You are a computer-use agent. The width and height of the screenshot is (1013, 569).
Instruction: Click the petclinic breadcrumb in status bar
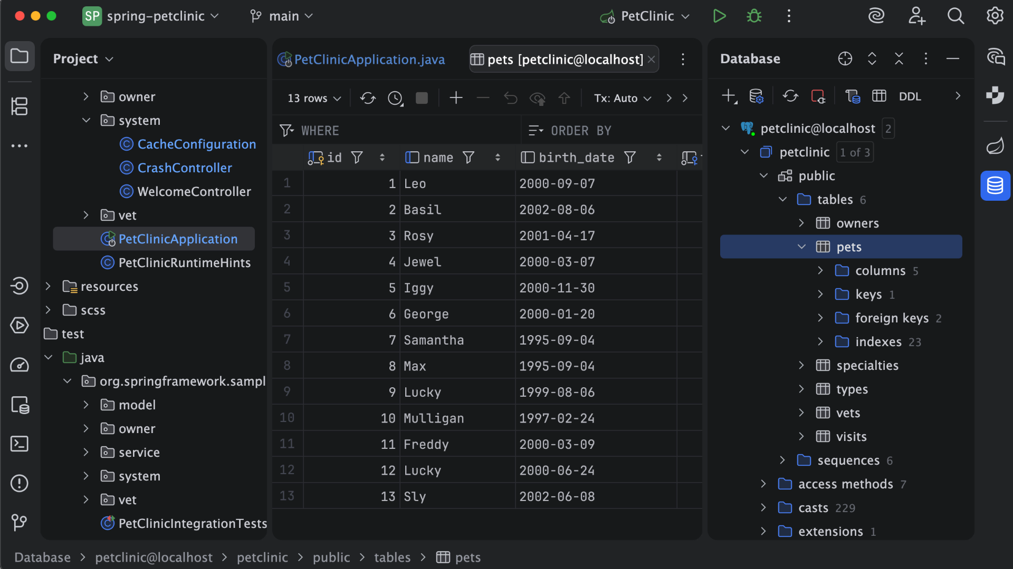click(x=262, y=557)
